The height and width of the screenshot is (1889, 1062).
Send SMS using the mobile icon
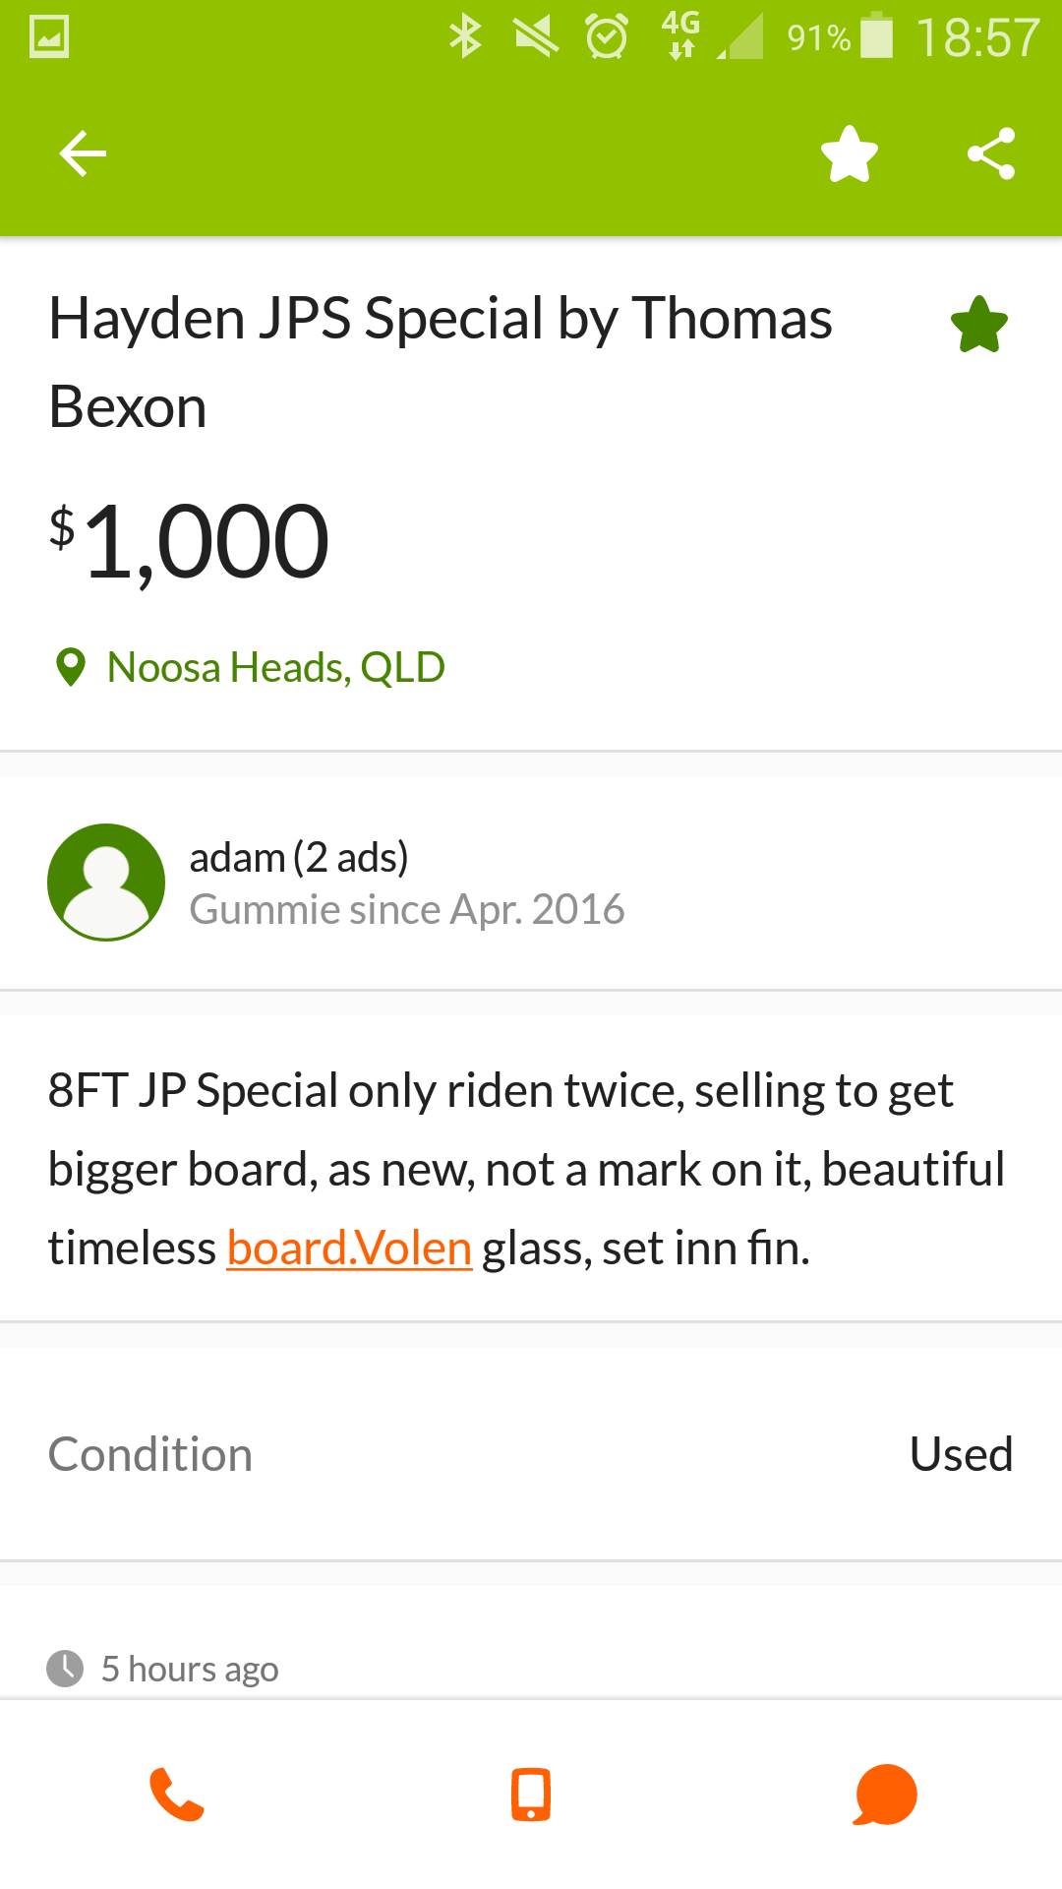(531, 1795)
